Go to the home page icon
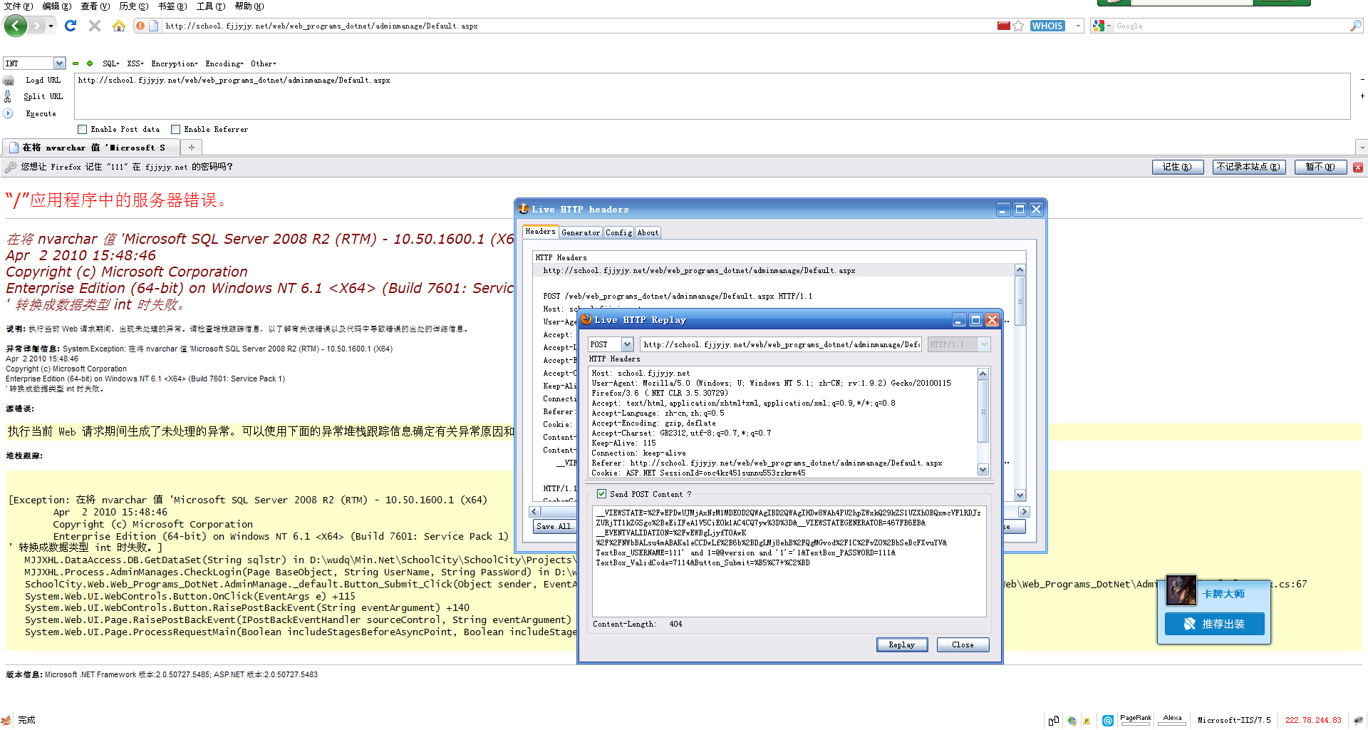This screenshot has height=730, width=1368. (119, 26)
